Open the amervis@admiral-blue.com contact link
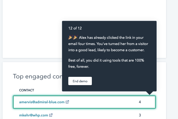 point(42,102)
